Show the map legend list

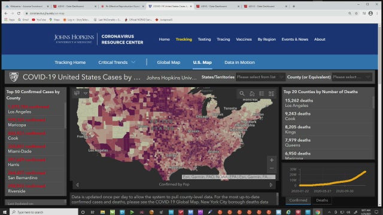pyautogui.click(x=262, y=94)
